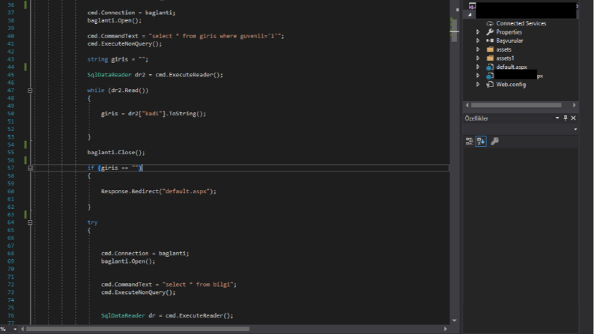Select default.aspx in Solution Explorer

512,67
